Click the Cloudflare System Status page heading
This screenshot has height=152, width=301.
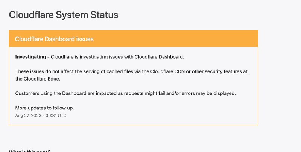click(x=63, y=15)
